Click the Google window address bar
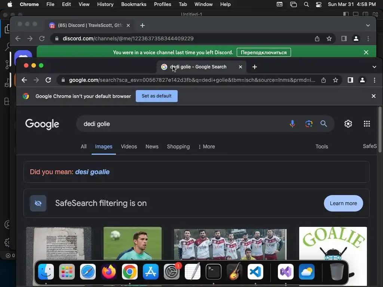This screenshot has height=287, width=383. (192, 80)
